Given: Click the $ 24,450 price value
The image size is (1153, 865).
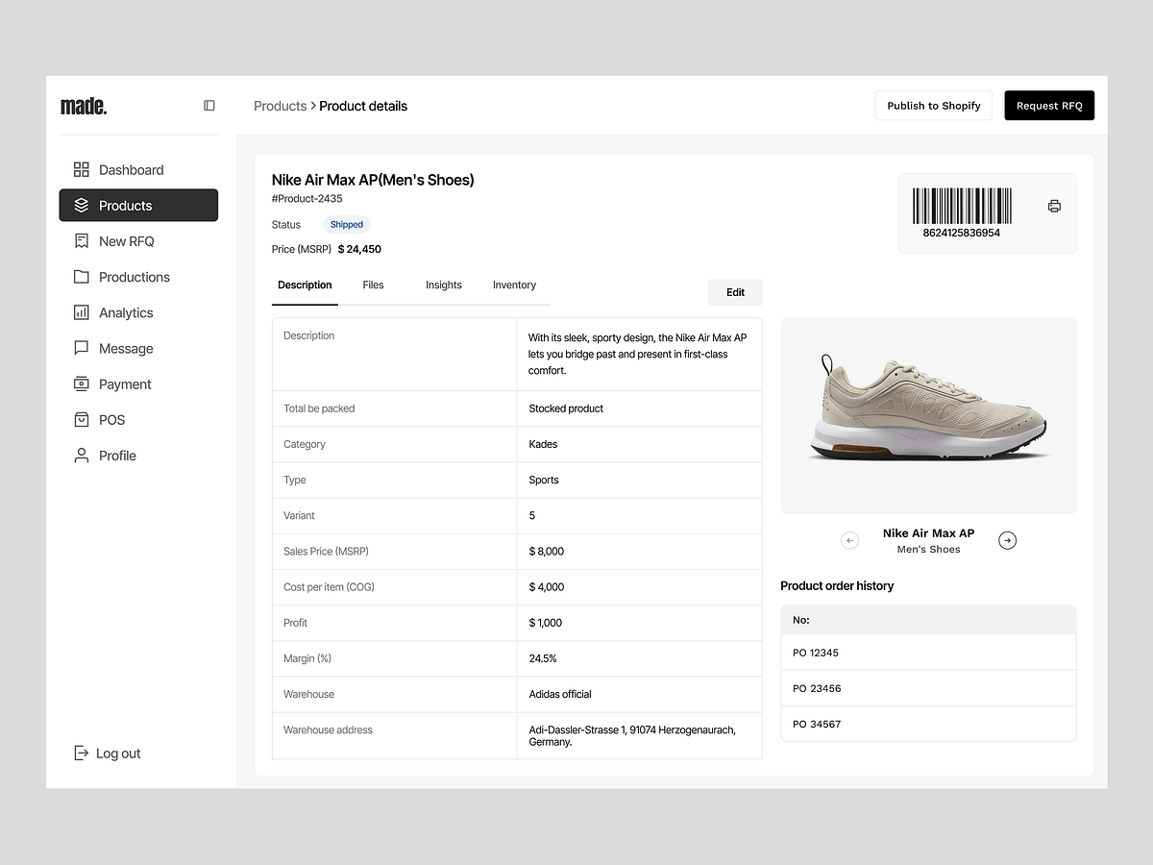Looking at the screenshot, I should (359, 249).
